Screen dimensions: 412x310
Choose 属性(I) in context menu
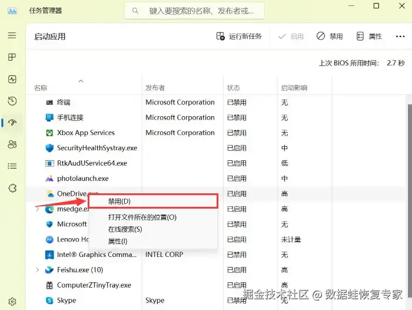tap(118, 241)
